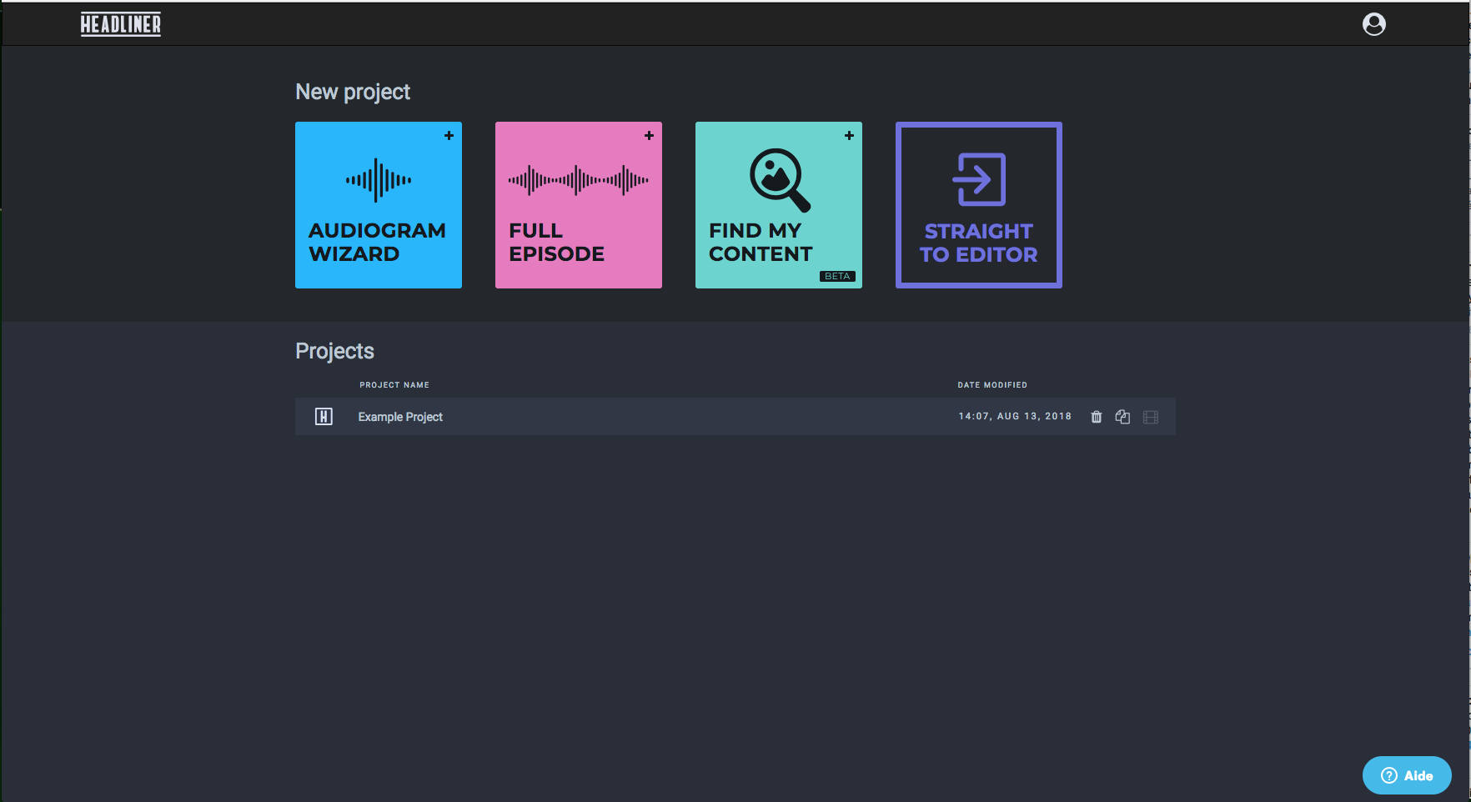Click the plus icon on Full Episode
This screenshot has width=1471, height=802.
[649, 135]
